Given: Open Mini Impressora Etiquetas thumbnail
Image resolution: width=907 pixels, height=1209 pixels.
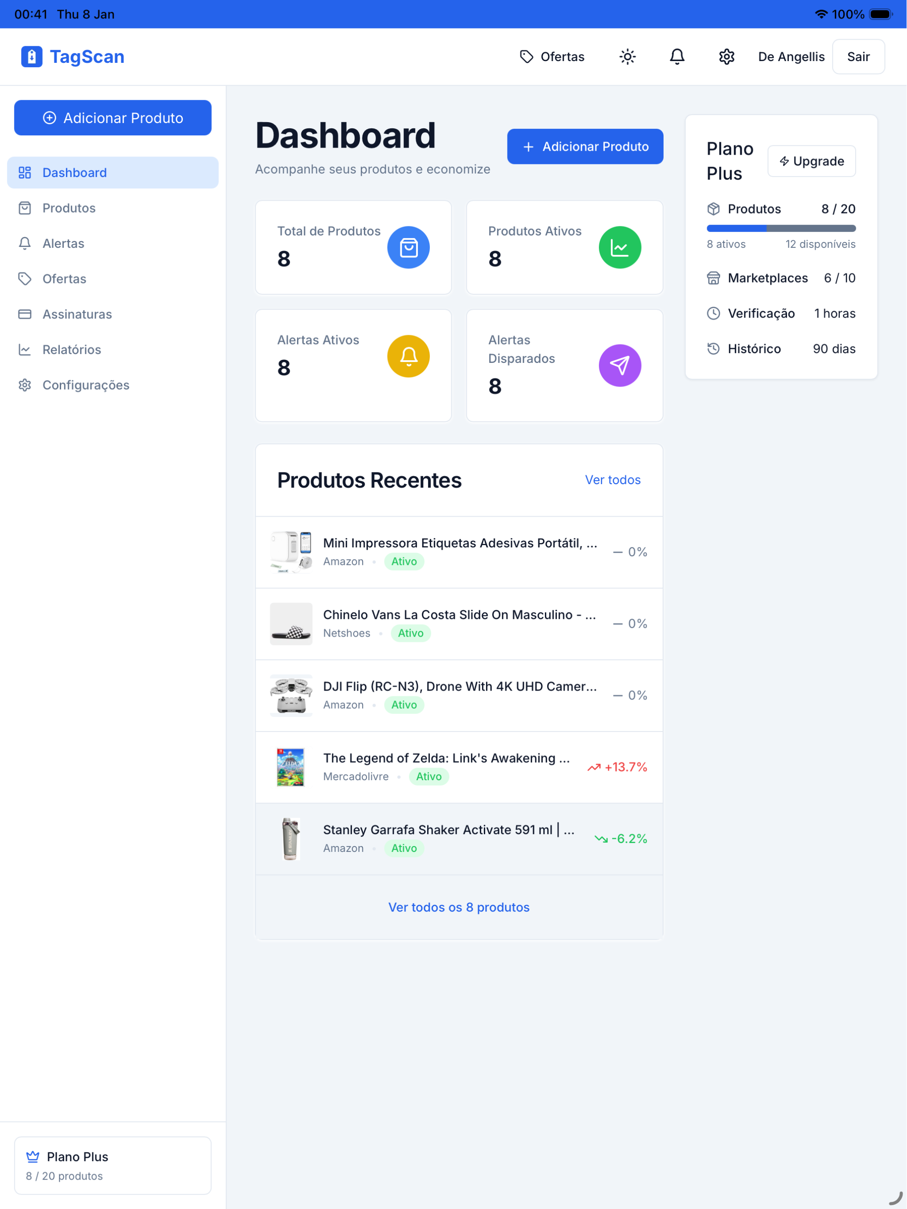Looking at the screenshot, I should pos(291,552).
